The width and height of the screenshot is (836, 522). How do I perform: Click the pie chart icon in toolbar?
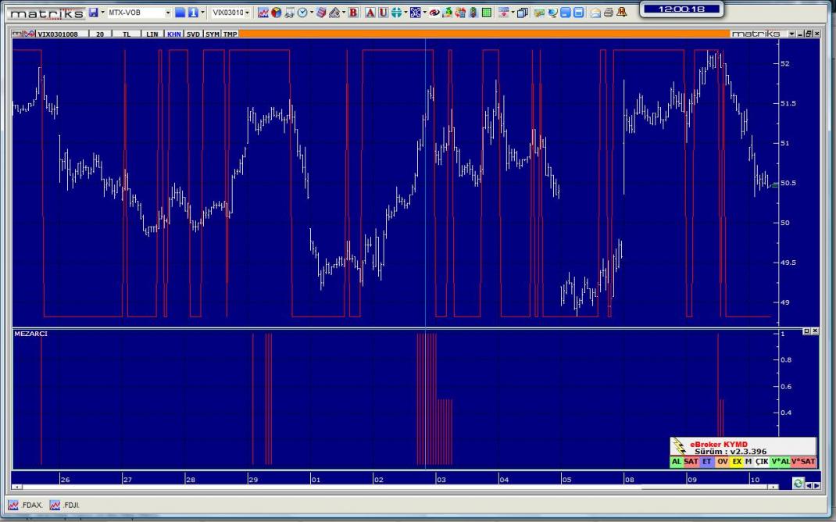(276, 13)
